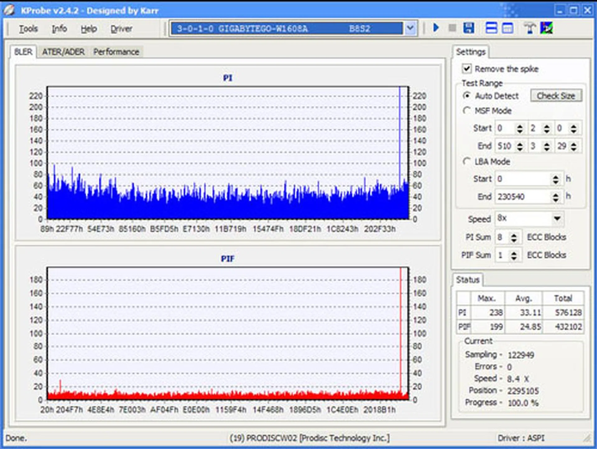597x449 pixels.
Task: Click the PIF Sum stepper arrows
Action: click(514, 255)
